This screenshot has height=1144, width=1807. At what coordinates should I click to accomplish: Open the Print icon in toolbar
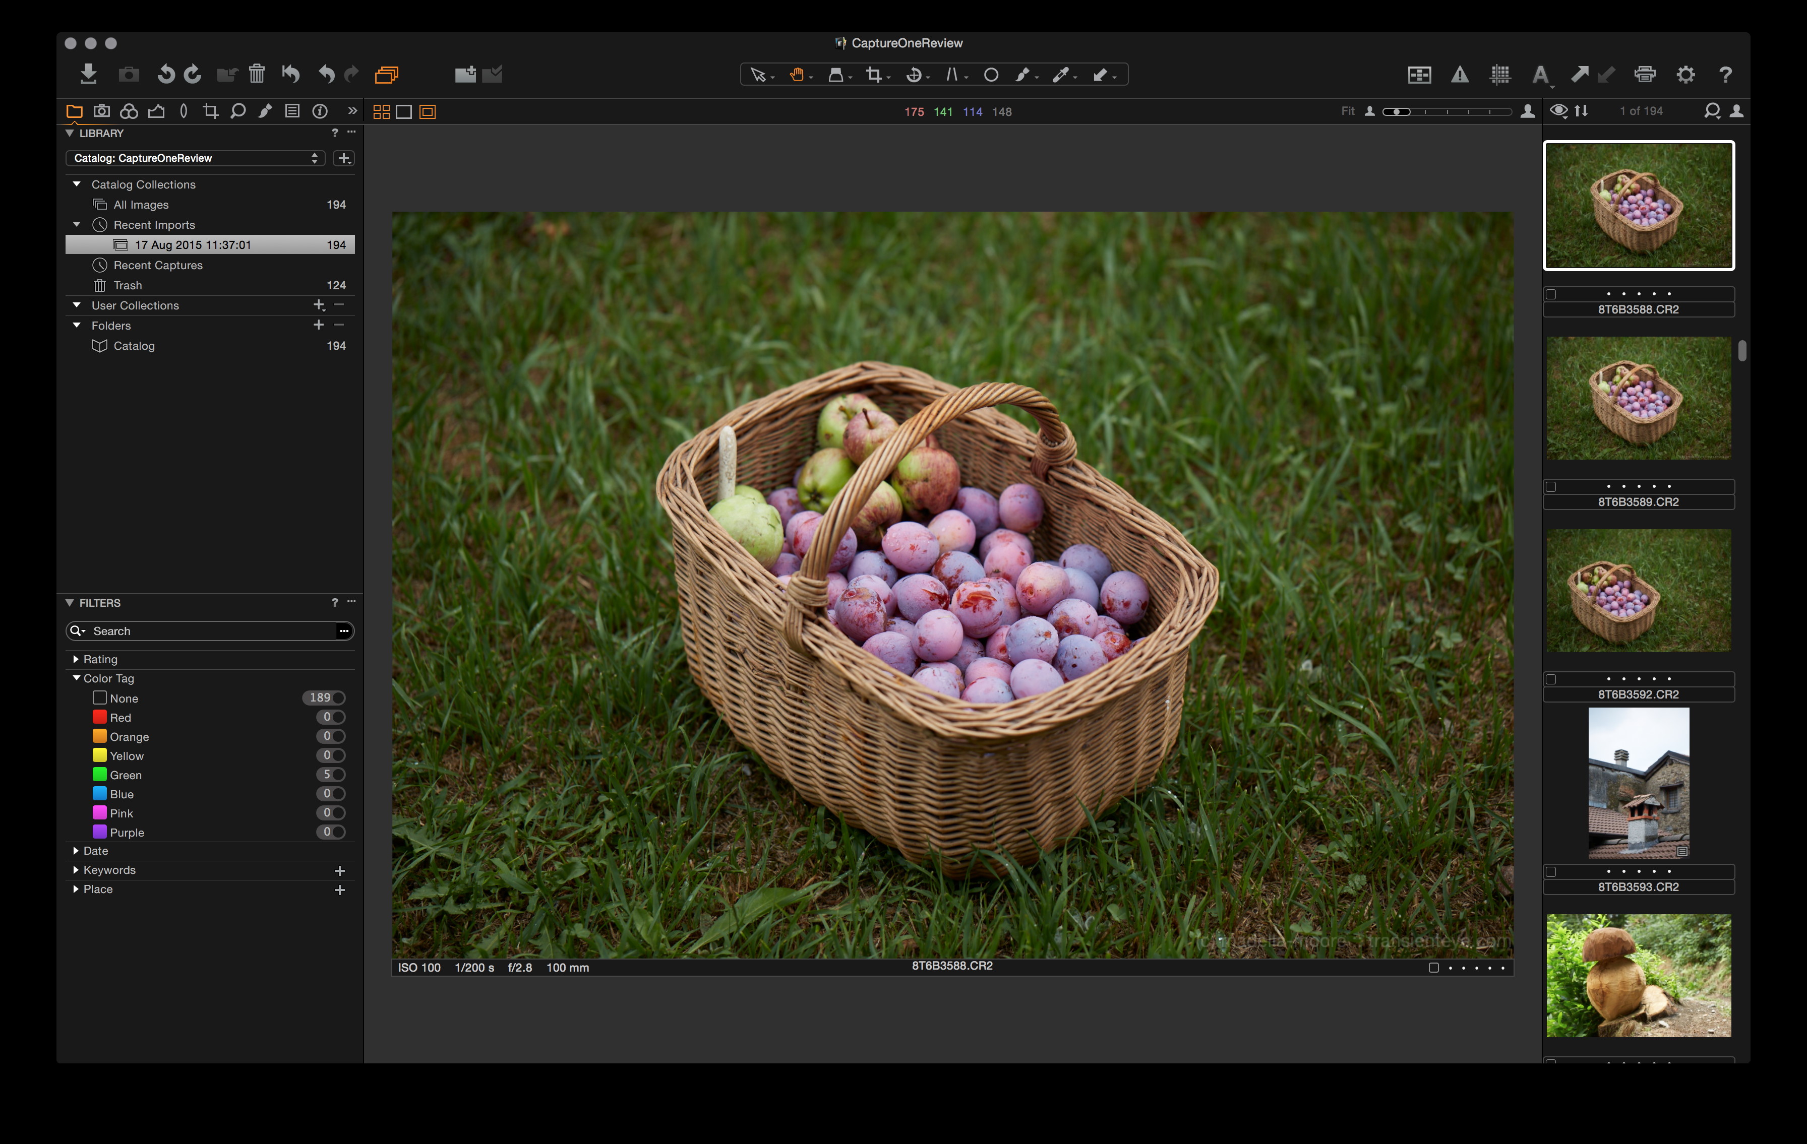pyautogui.click(x=1644, y=74)
